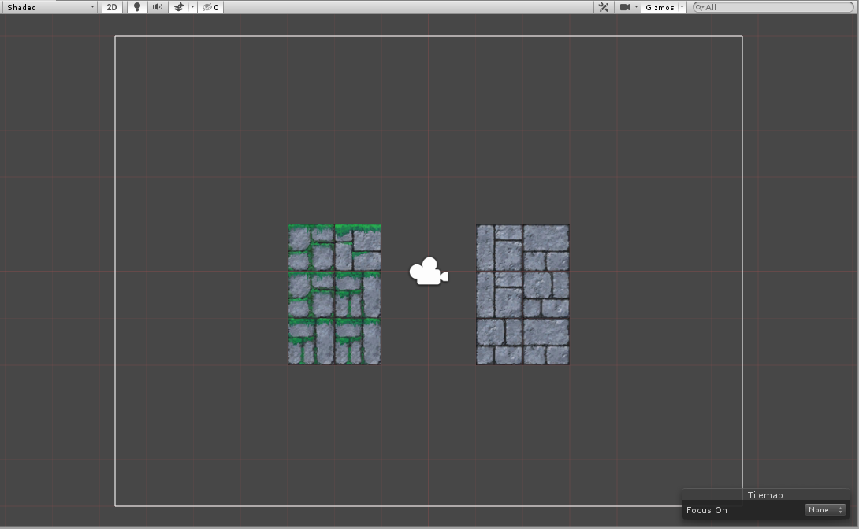Image resolution: width=859 pixels, height=529 pixels.
Task: Mute scene audio via the speaker icon
Action: pos(156,7)
